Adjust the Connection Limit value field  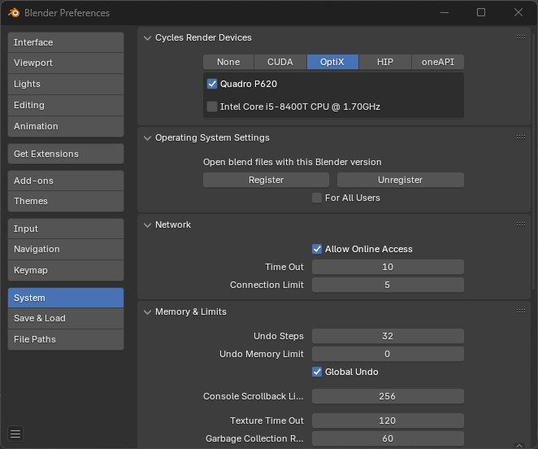point(388,285)
